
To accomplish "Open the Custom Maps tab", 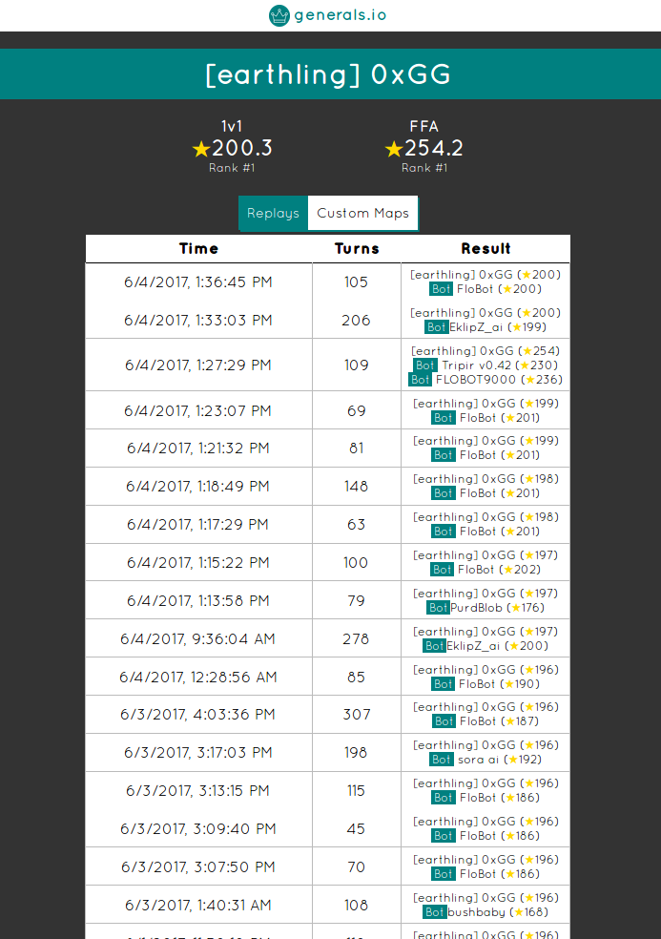I will pyautogui.click(x=362, y=213).
